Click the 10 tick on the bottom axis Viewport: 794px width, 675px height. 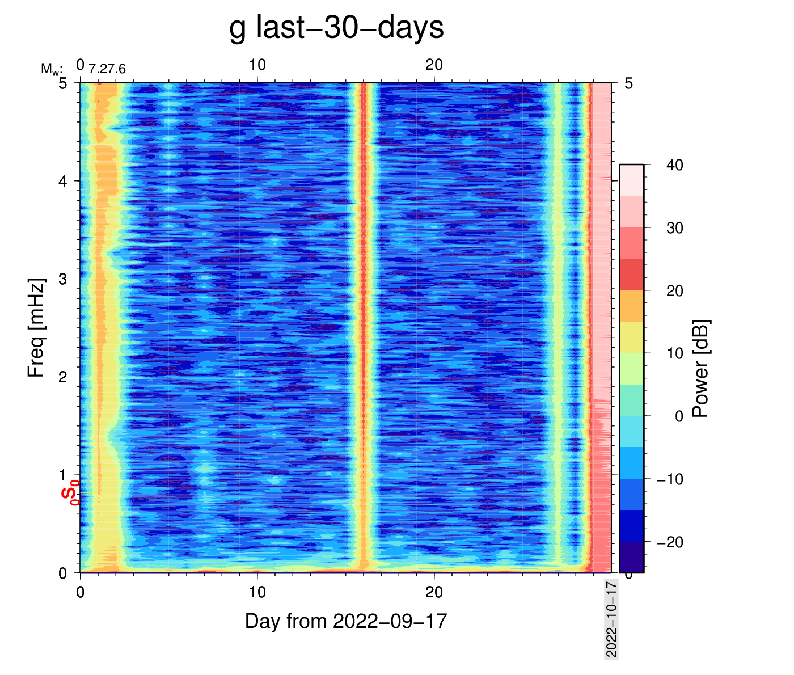pyautogui.click(x=257, y=592)
